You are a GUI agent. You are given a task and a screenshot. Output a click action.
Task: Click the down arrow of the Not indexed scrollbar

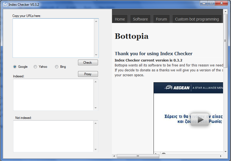click(x=96, y=150)
